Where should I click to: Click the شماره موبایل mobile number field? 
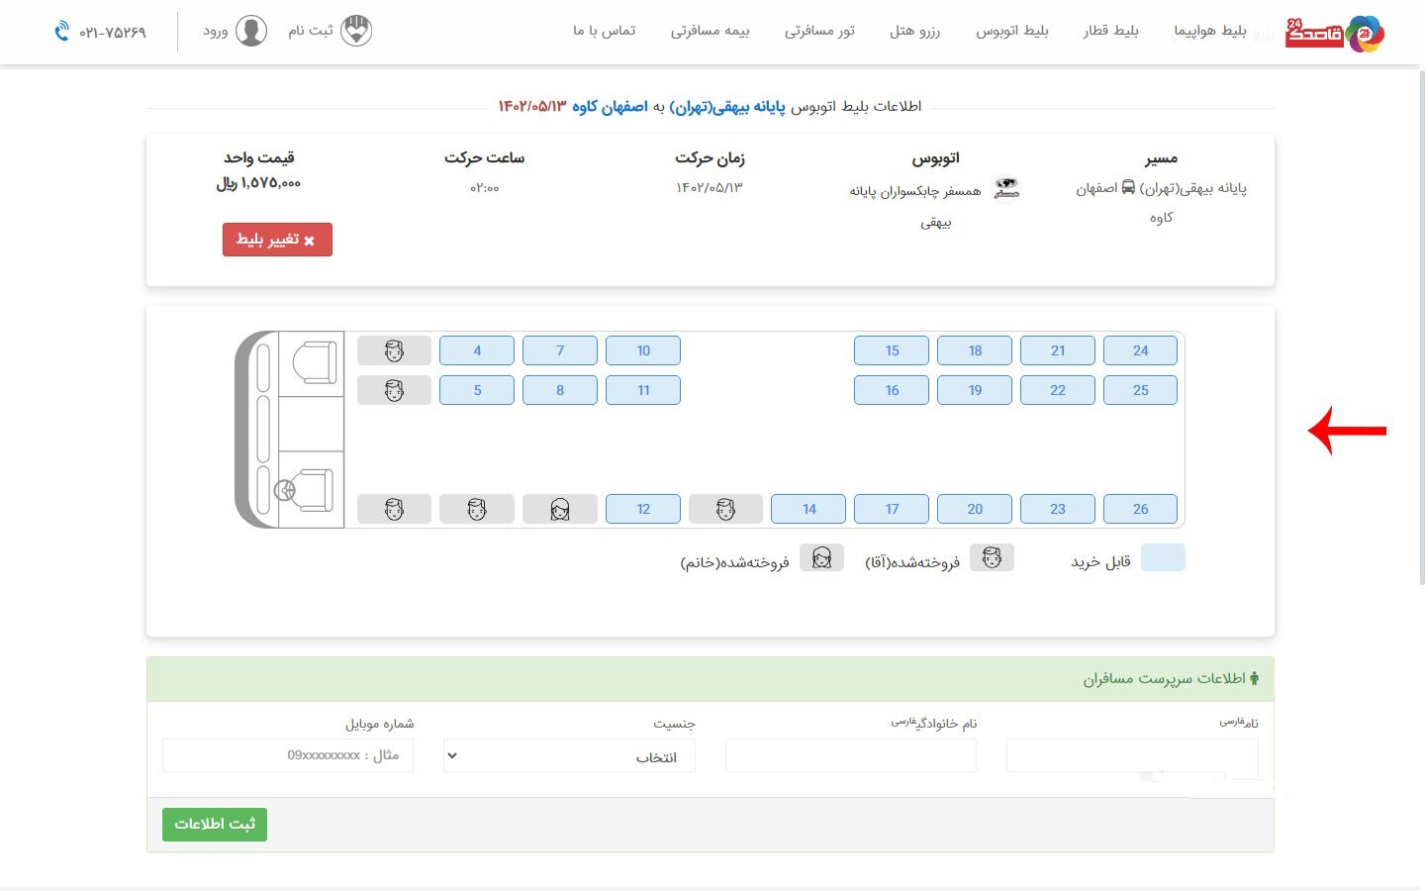tap(288, 755)
